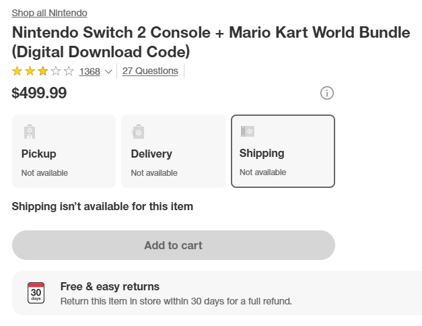Viewport: 422px width, 326px height.
Task: Click the $499.99 price text
Action: [x=39, y=93]
